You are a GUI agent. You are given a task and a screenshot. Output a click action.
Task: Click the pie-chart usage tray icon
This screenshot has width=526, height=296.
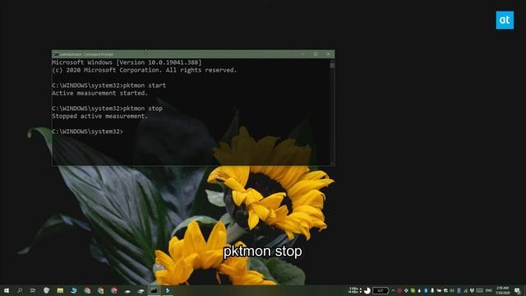tap(367, 290)
